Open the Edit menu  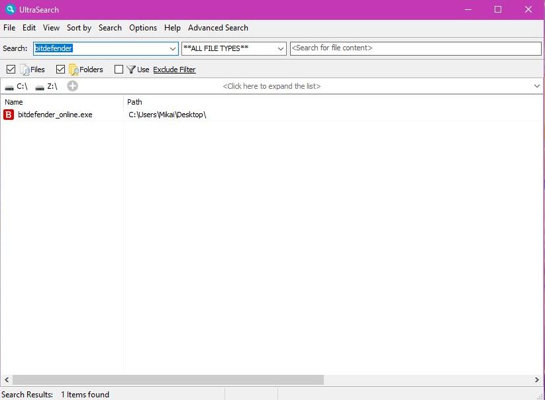[x=29, y=28]
